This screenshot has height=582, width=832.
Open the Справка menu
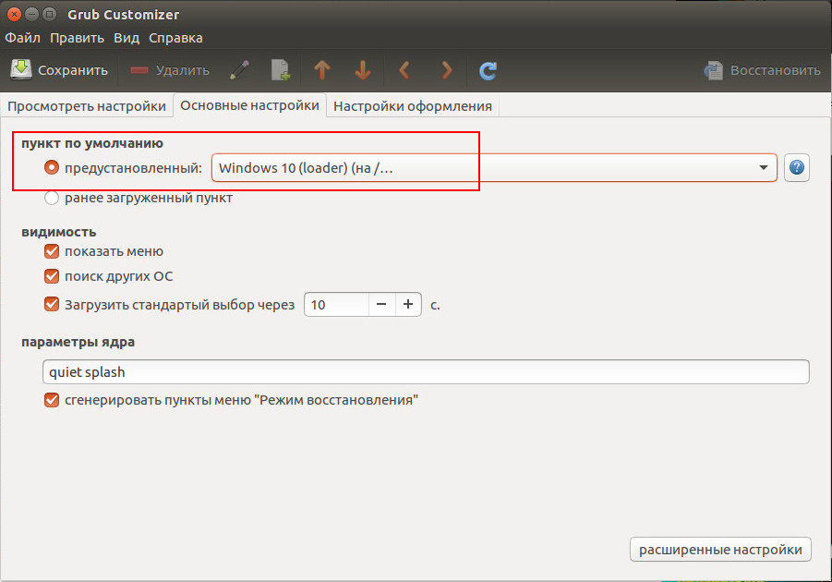click(x=175, y=38)
